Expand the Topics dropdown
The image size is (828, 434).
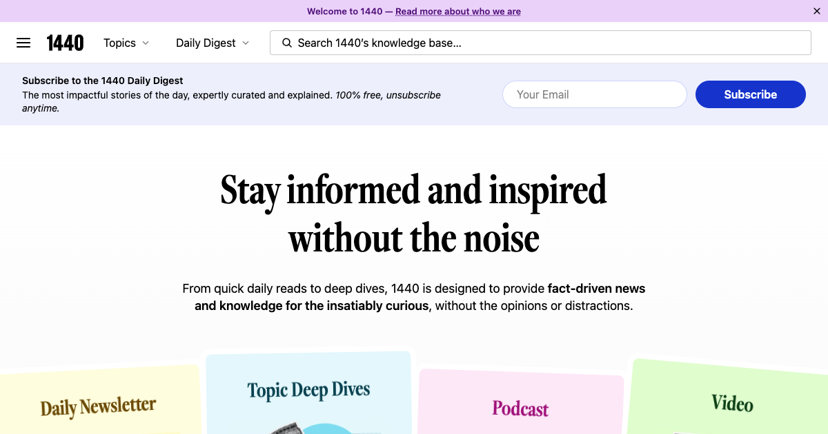[x=126, y=43]
